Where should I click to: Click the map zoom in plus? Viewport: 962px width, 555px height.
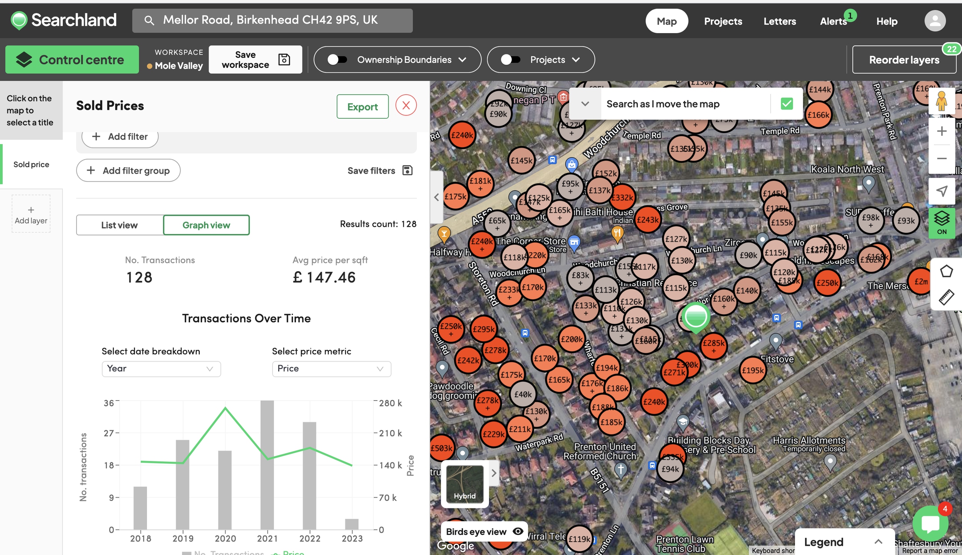click(941, 131)
